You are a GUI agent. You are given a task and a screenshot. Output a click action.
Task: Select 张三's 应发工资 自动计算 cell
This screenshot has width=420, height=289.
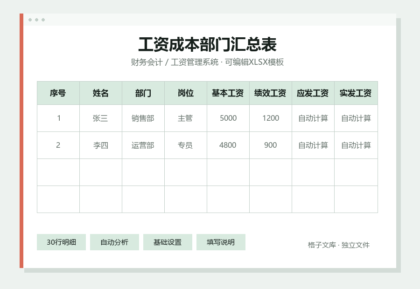pyautogui.click(x=313, y=118)
